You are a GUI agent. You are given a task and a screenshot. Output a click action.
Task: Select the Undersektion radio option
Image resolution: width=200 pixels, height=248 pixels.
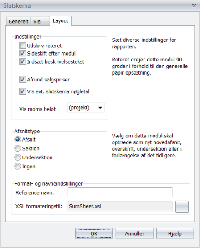(17, 157)
